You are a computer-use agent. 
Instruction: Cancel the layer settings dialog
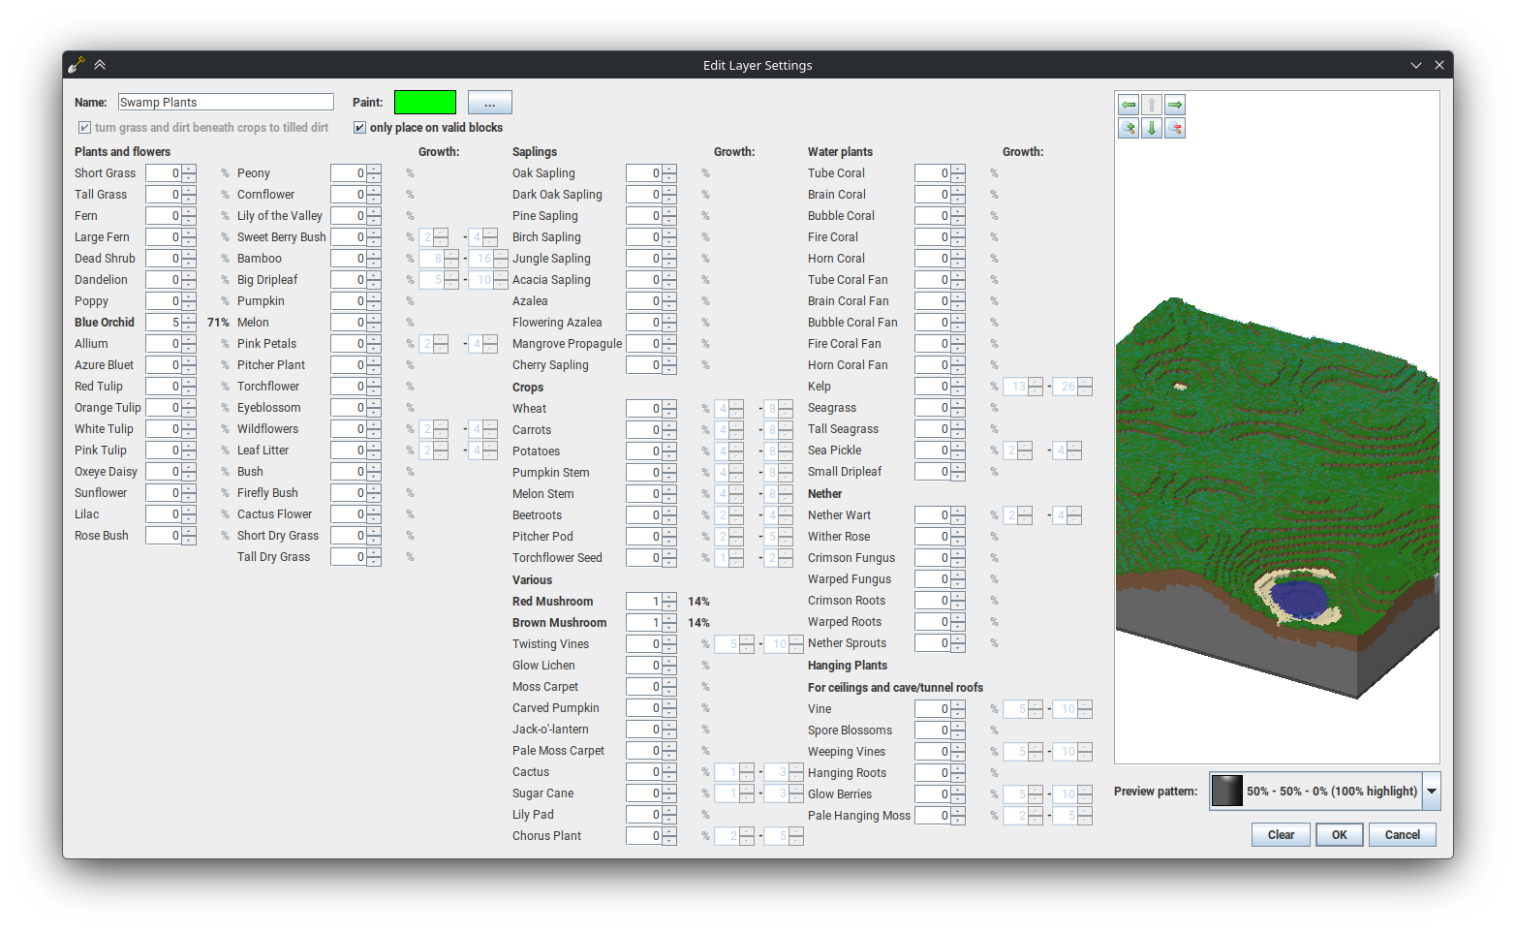pos(1402,835)
